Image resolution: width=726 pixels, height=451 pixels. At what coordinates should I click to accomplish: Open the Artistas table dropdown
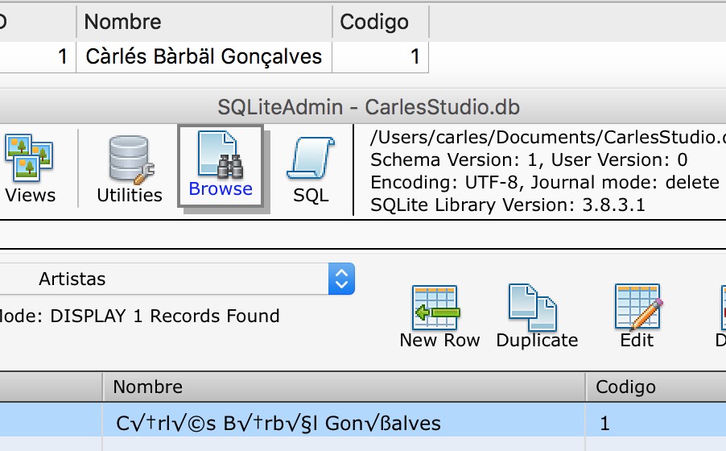point(341,279)
